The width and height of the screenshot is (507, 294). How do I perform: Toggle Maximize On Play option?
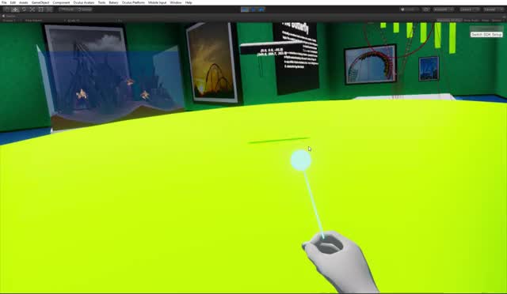(x=449, y=21)
